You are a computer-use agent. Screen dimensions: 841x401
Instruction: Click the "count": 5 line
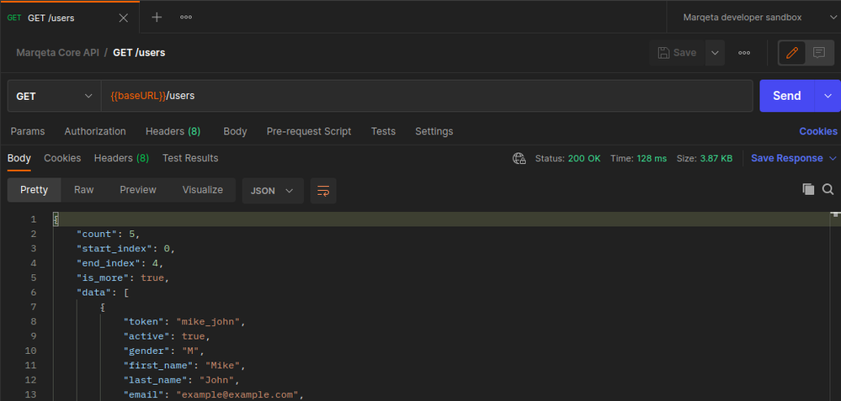tap(108, 234)
